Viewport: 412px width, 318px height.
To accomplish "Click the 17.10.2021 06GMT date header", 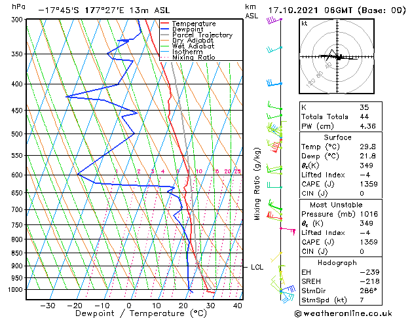I will [310, 10].
